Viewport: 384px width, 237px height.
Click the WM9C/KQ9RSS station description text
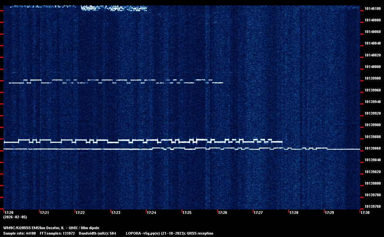(x=51, y=228)
